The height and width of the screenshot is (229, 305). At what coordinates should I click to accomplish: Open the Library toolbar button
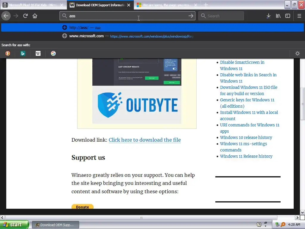point(278,16)
